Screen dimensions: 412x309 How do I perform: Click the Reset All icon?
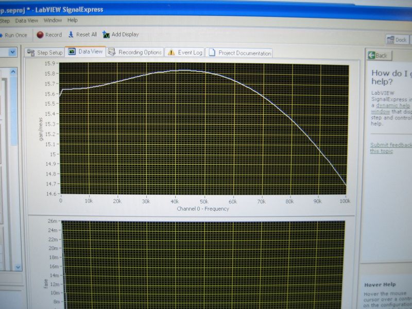pos(71,35)
